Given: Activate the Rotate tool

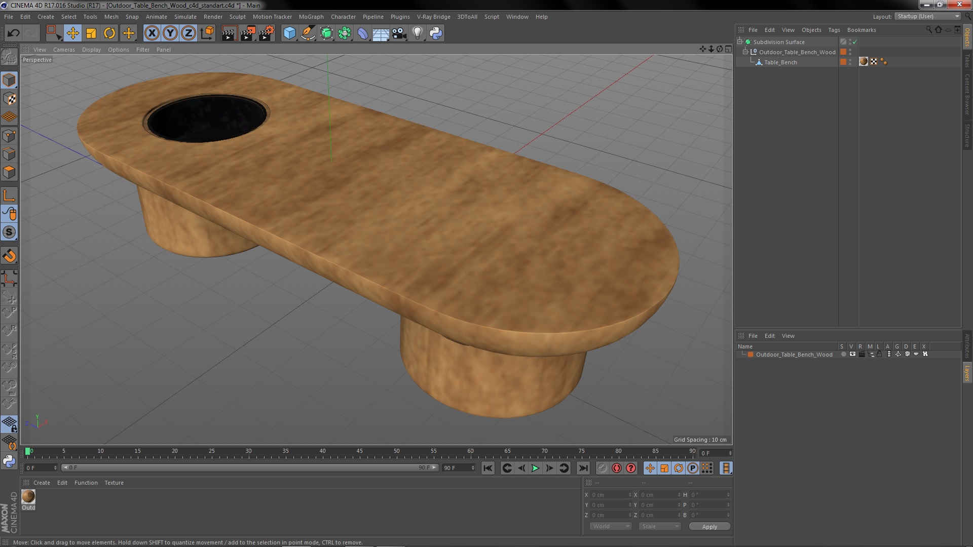Looking at the screenshot, I should click(x=109, y=33).
